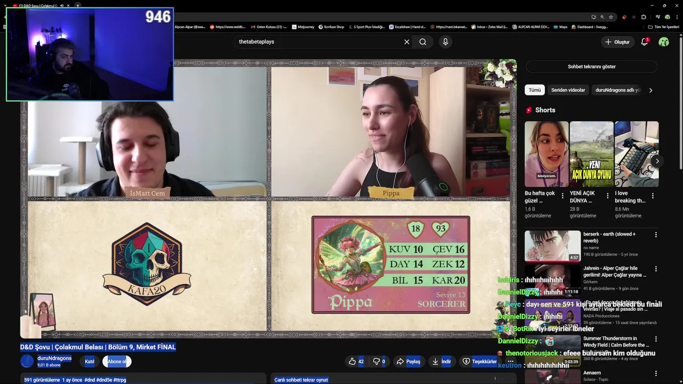683x384 pixels.
Task: Open Midjourney bookmark
Action: pos(303,27)
